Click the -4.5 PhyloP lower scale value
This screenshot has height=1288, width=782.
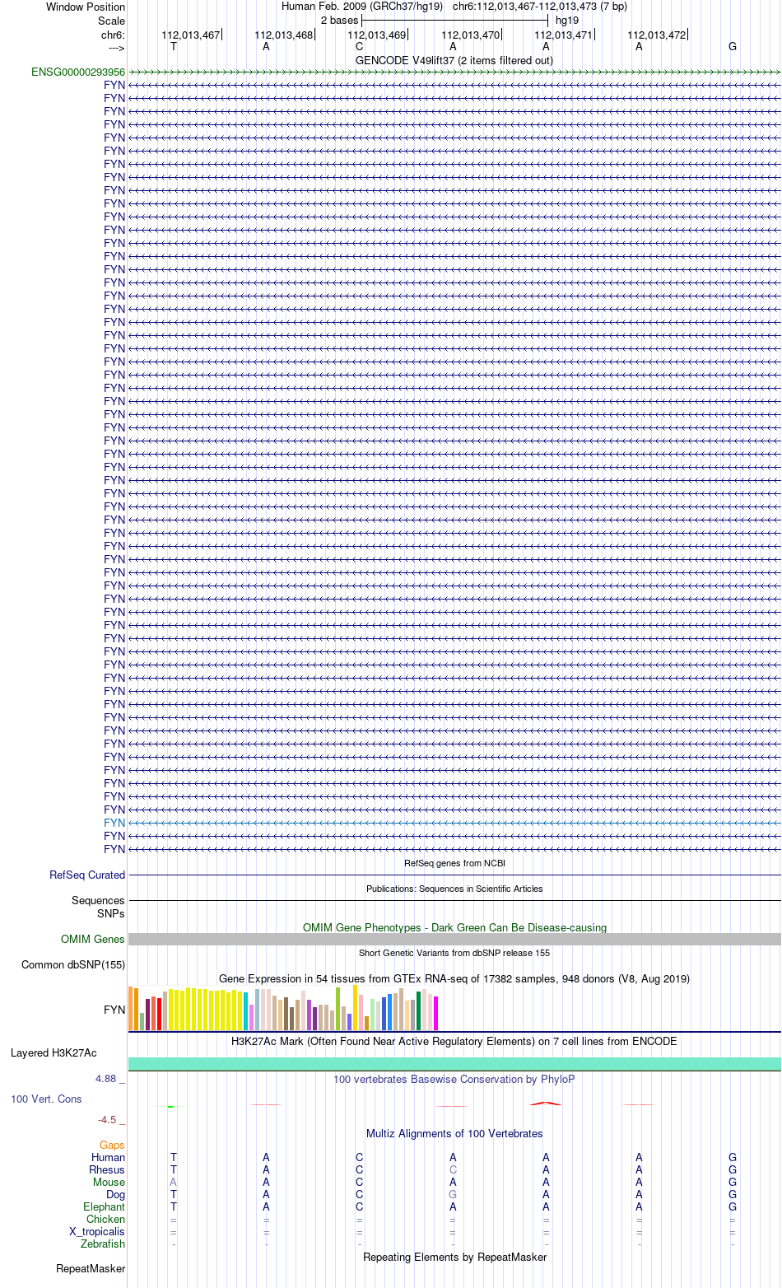(x=110, y=1120)
